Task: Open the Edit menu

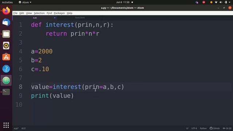Action: (22, 13)
